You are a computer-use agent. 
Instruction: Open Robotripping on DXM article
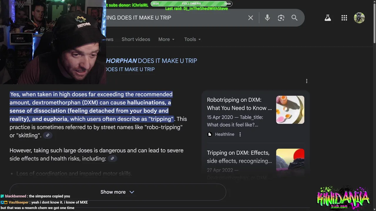click(x=239, y=104)
